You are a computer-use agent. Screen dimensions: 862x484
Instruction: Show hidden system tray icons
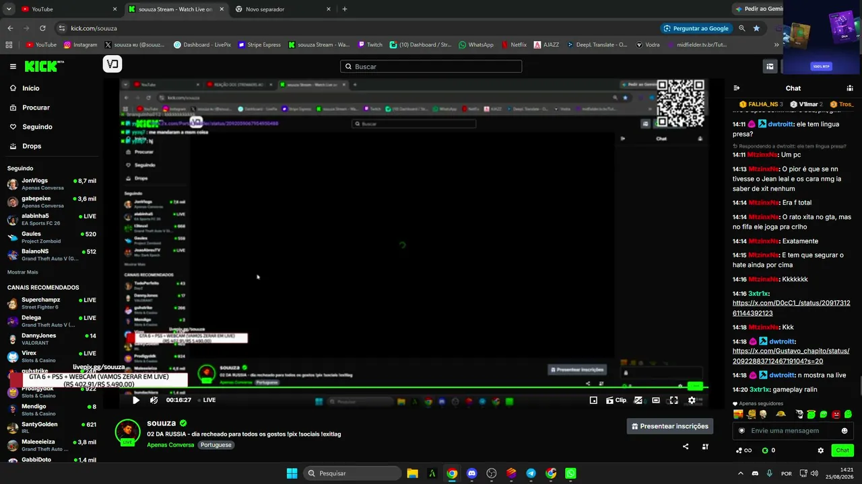[x=740, y=473]
